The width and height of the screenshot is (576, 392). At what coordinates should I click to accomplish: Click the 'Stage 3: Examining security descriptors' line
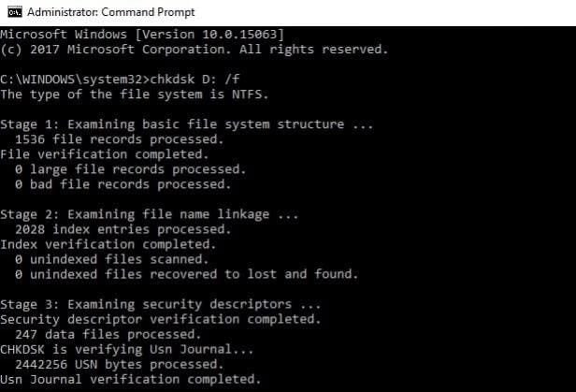(x=161, y=304)
